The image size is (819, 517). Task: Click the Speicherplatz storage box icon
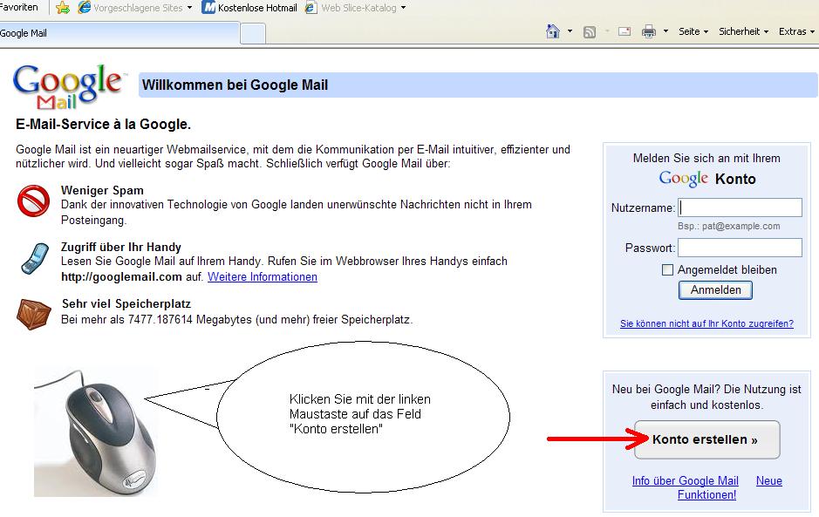[33, 314]
